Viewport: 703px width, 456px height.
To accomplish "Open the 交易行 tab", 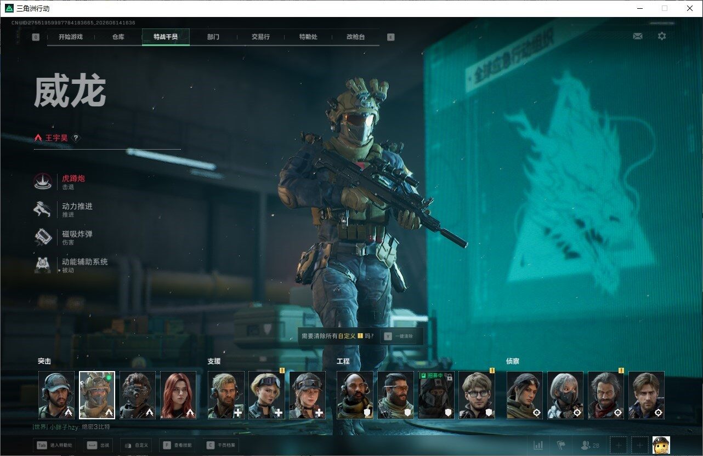I will [x=260, y=37].
